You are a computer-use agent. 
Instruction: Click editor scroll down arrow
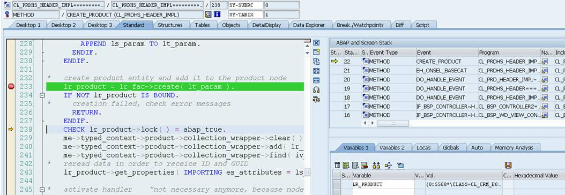(307, 52)
